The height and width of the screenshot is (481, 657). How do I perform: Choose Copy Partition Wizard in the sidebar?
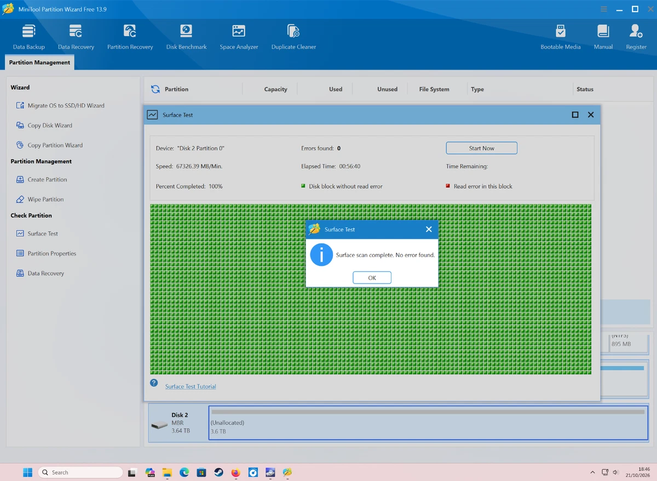(x=49, y=145)
